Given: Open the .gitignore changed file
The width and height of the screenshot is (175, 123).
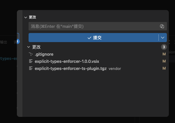Looking at the screenshot, I should tap(44, 54).
